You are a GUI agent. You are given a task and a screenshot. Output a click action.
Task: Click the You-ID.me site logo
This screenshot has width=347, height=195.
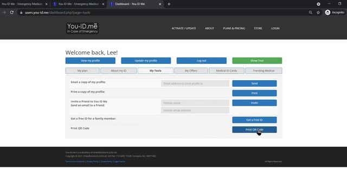tap(82, 28)
